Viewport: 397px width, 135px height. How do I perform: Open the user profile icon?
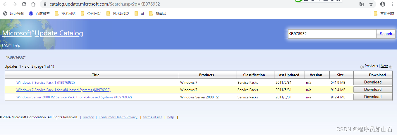[x=383, y=4]
